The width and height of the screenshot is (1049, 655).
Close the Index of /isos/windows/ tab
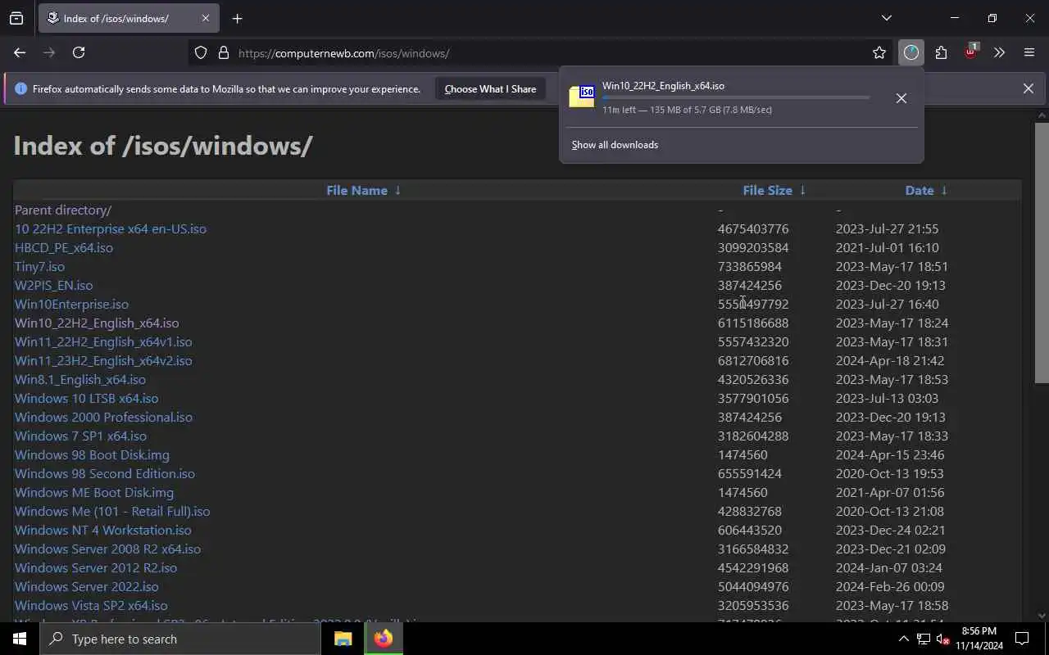coord(205,18)
